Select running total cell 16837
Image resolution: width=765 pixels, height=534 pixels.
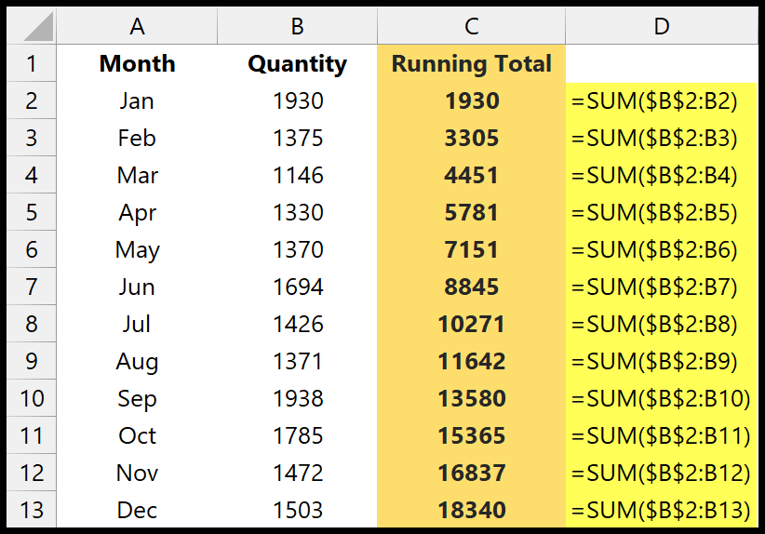471,473
